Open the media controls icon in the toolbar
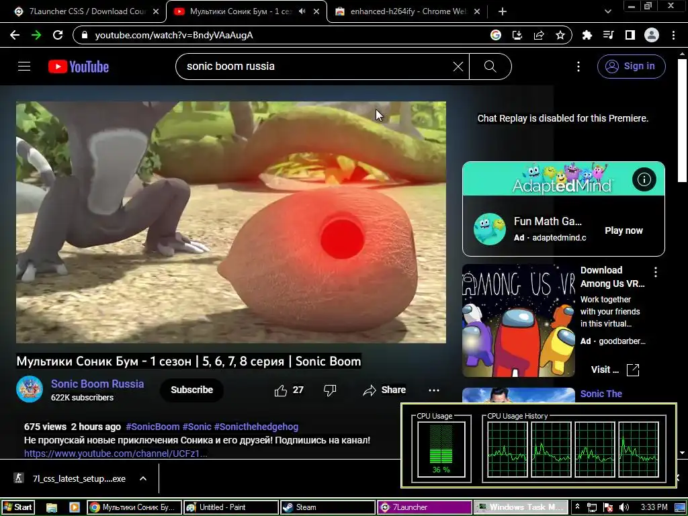 609,35
